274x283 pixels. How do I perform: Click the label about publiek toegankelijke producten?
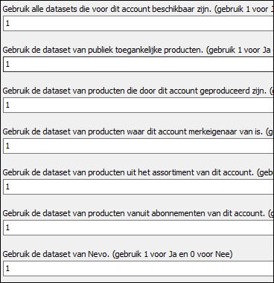103,51
